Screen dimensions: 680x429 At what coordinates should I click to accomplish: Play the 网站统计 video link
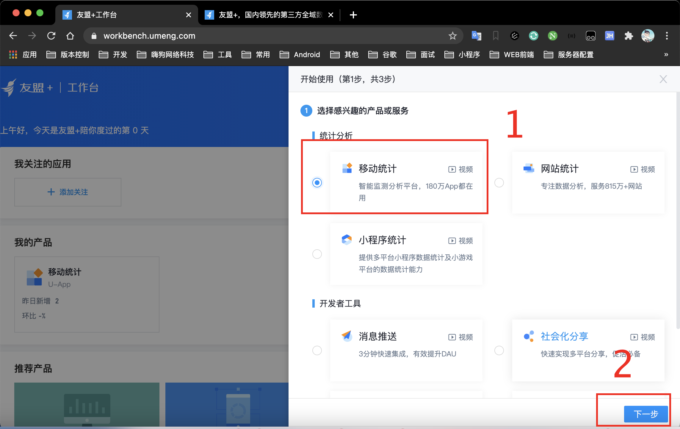pos(643,169)
